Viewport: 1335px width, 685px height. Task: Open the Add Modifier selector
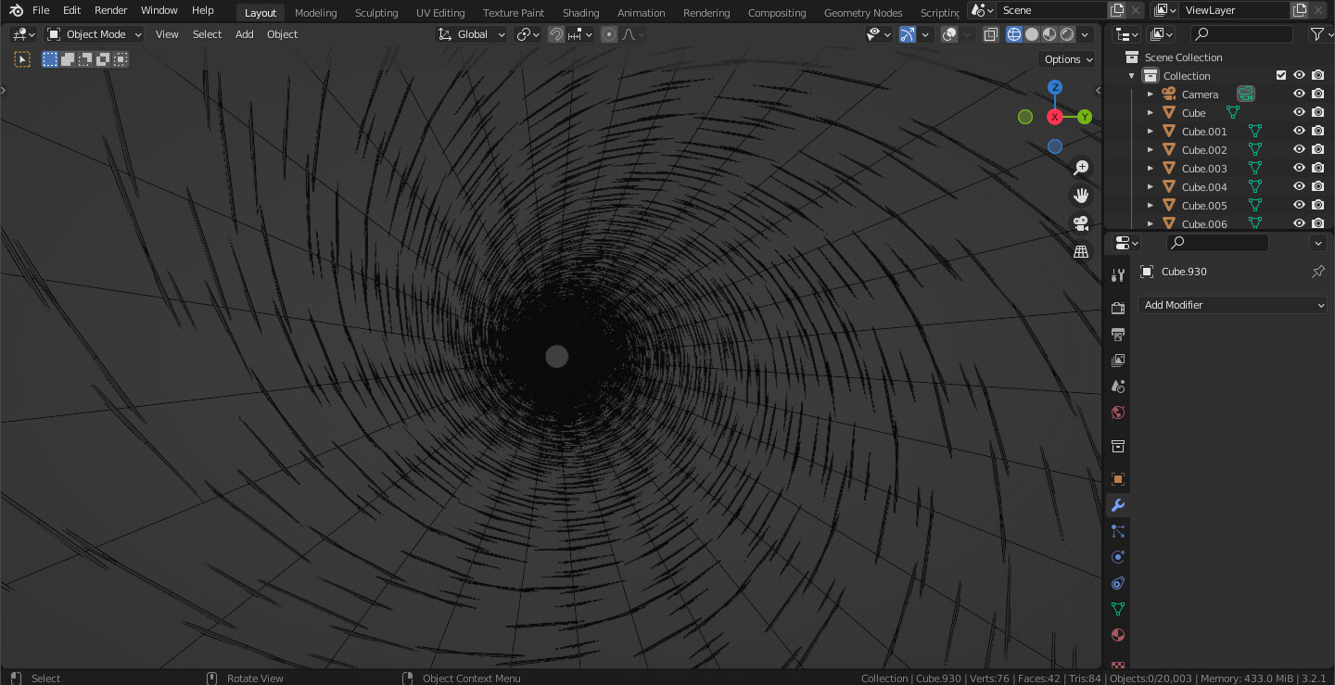pyautogui.click(x=1232, y=304)
